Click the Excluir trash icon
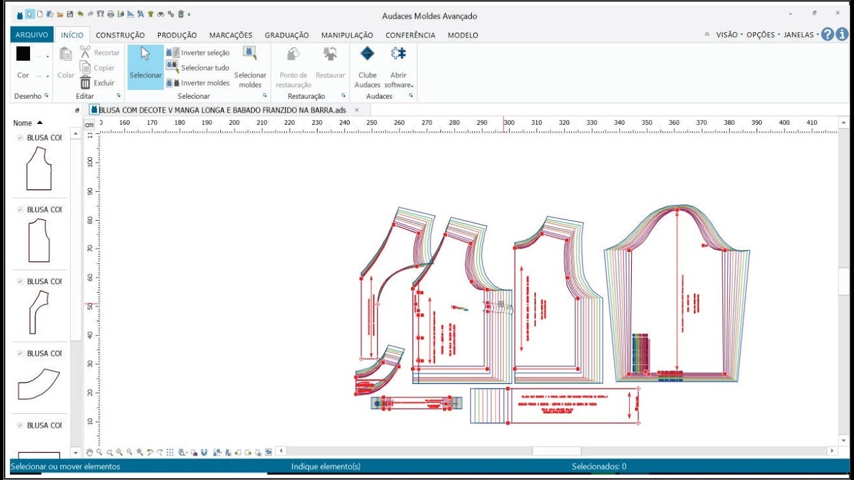The image size is (854, 480). click(85, 83)
